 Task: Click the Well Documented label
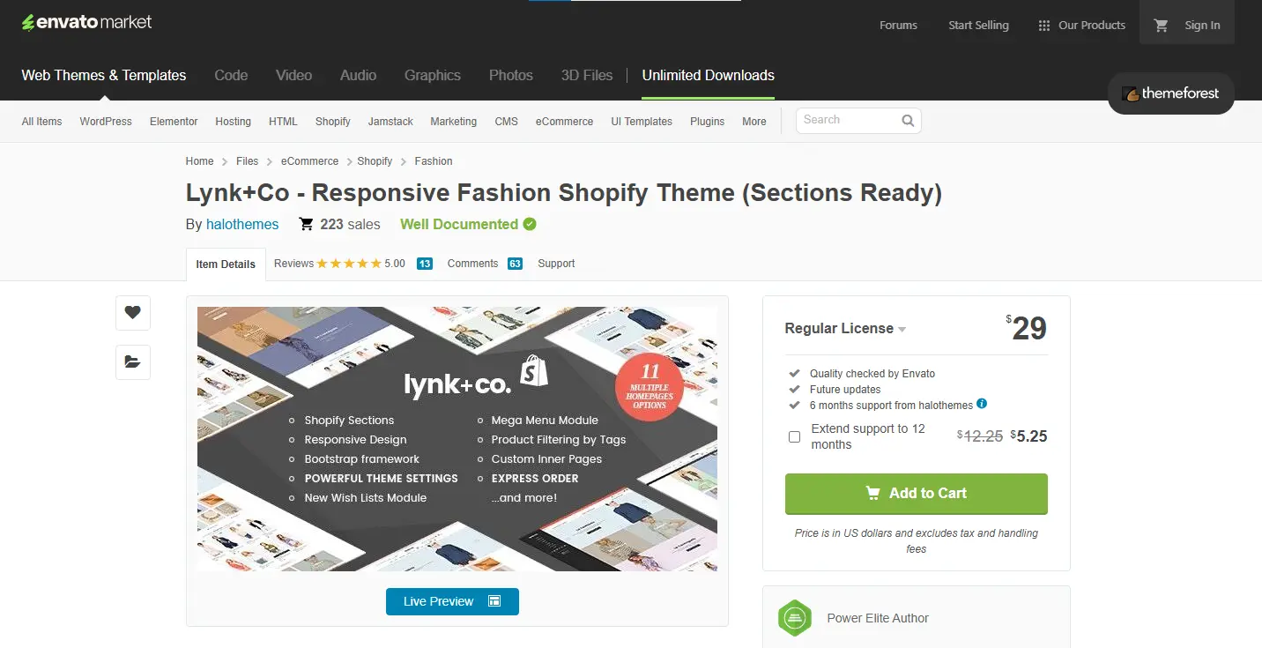click(x=458, y=225)
